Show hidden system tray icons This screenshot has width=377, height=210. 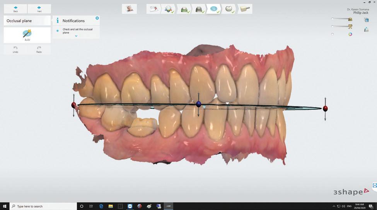click(x=334, y=206)
